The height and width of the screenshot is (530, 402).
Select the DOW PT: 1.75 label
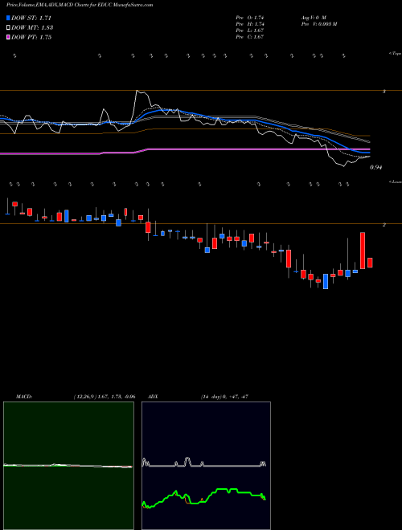31,37
